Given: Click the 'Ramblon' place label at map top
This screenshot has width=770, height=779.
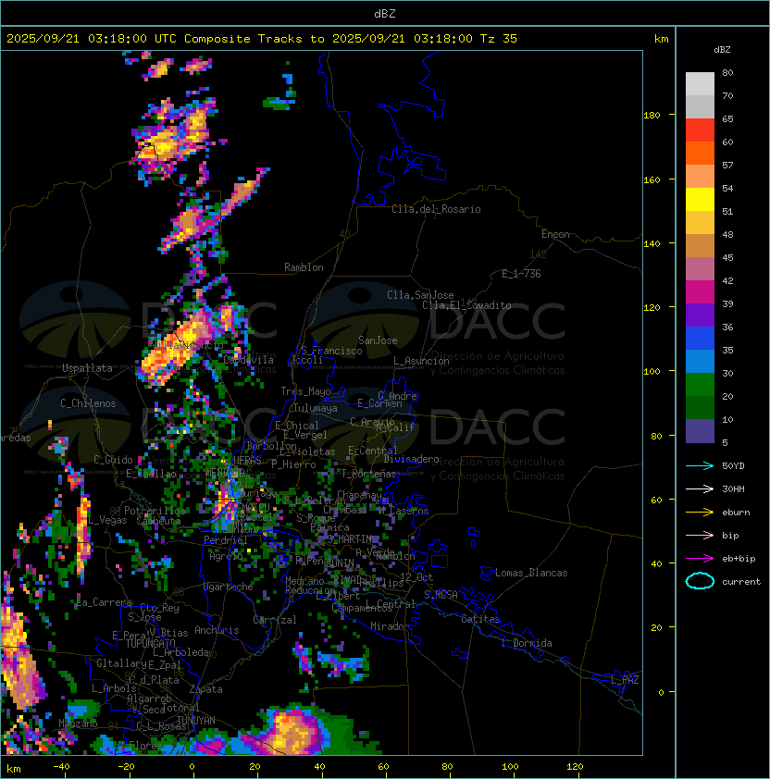Looking at the screenshot, I should tap(304, 267).
